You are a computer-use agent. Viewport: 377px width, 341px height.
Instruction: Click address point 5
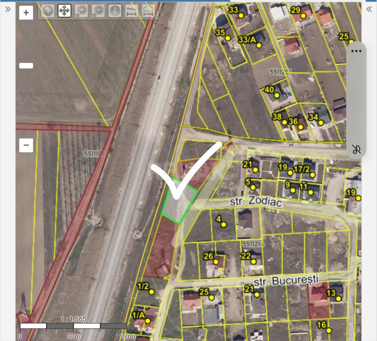pos(253,187)
